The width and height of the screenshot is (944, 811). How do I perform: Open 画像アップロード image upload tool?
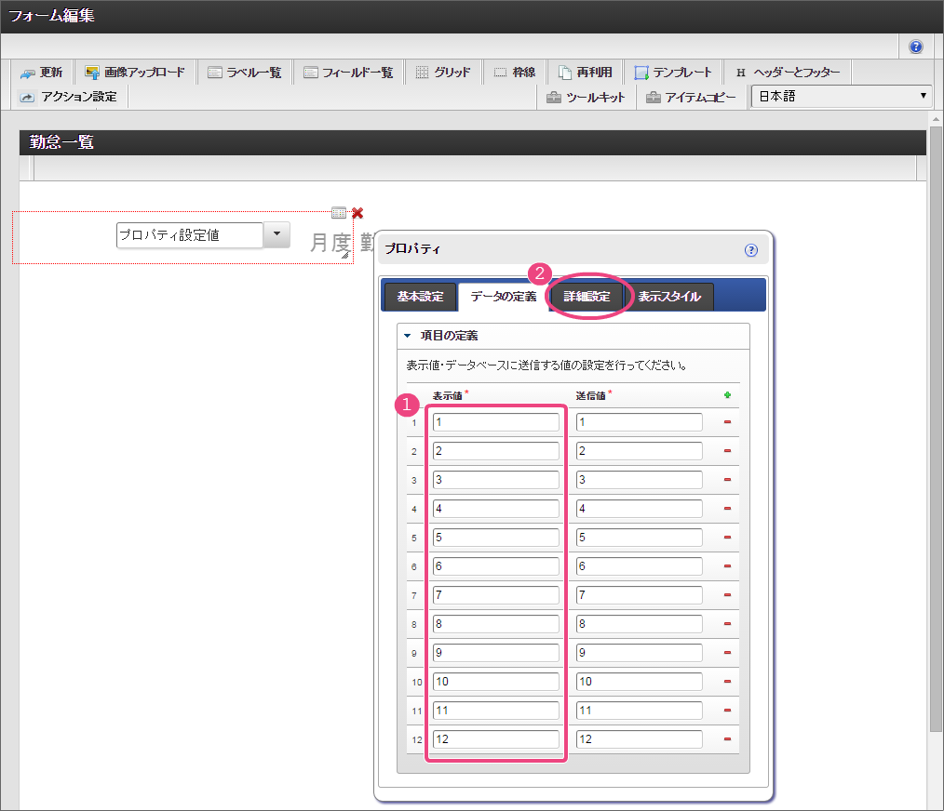click(135, 73)
